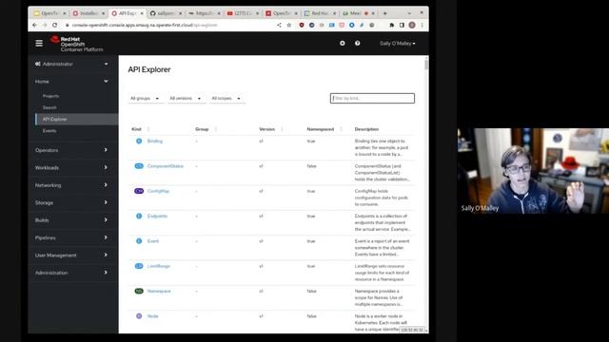Open Sally O'Malley user menu
The image size is (609, 342).
click(398, 44)
